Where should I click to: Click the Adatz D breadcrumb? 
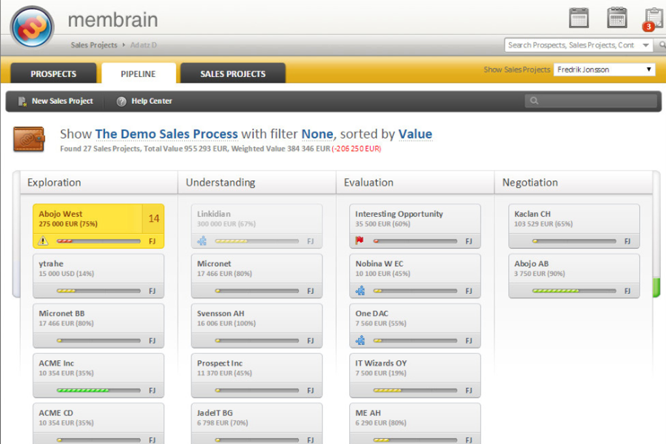[144, 45]
